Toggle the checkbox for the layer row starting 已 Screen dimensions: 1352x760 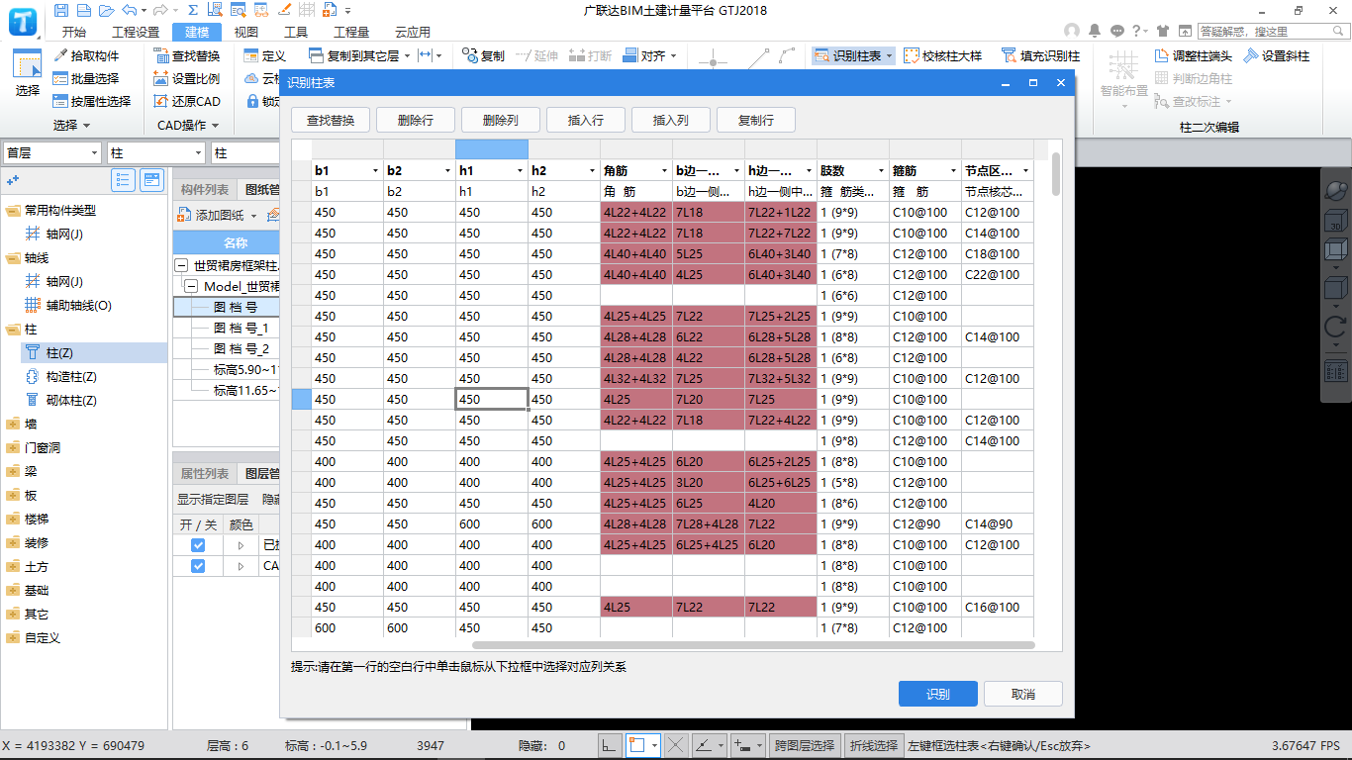point(198,545)
